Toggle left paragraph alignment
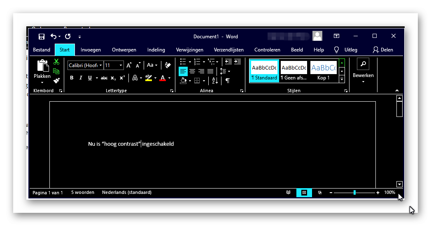The width and height of the screenshot is (431, 226). (x=183, y=72)
